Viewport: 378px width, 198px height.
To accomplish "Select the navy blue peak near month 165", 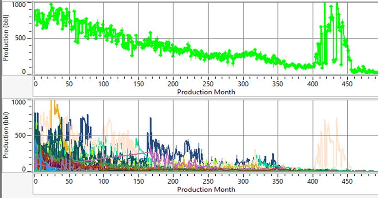I will (150, 123).
